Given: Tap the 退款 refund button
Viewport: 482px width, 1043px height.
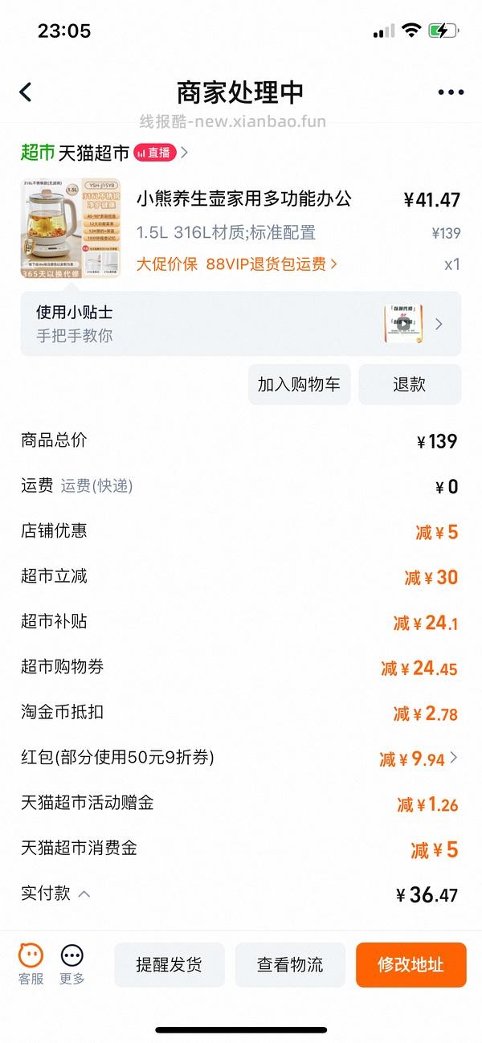Looking at the screenshot, I should 410,384.
